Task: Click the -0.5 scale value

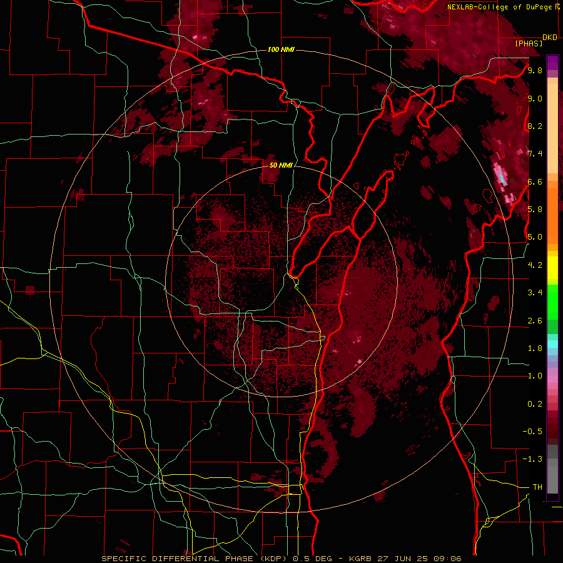Action: [532, 432]
